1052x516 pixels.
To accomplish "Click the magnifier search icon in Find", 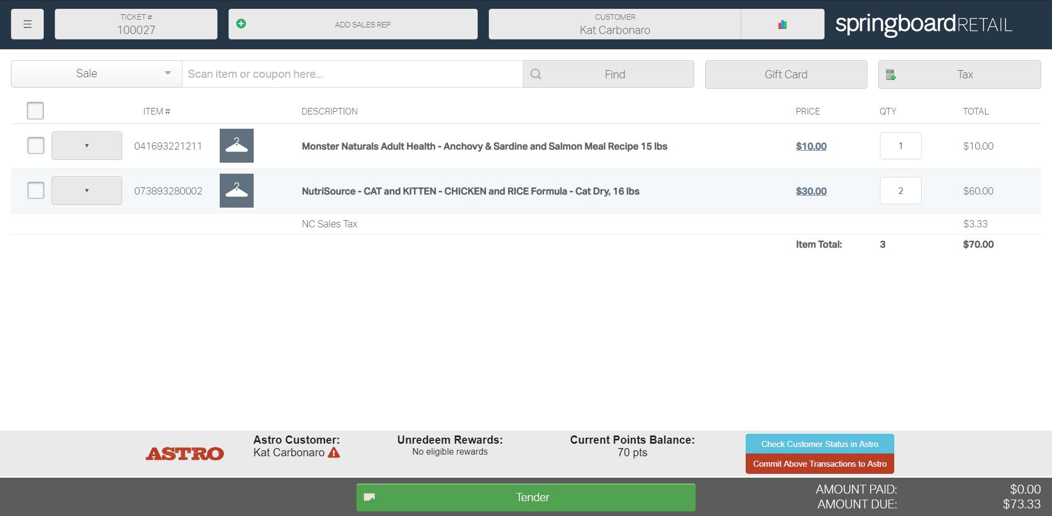I will pos(536,74).
